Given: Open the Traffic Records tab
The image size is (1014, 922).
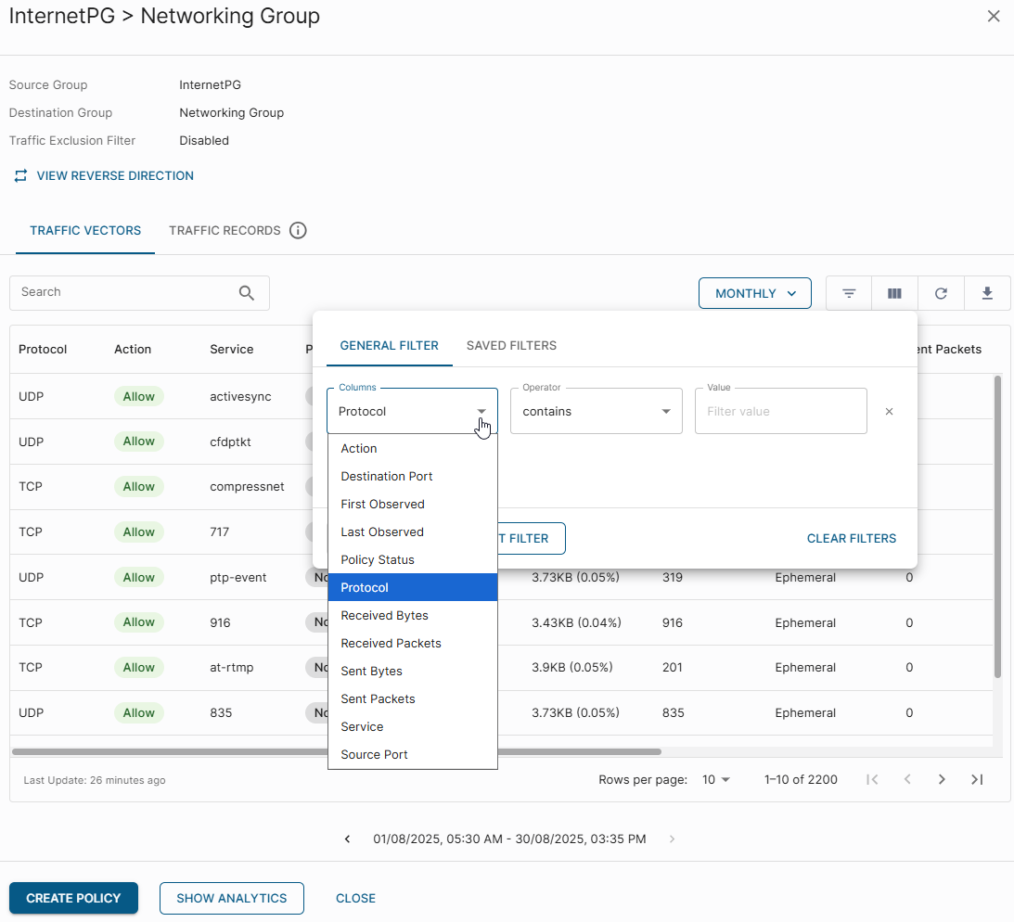Looking at the screenshot, I should (225, 231).
